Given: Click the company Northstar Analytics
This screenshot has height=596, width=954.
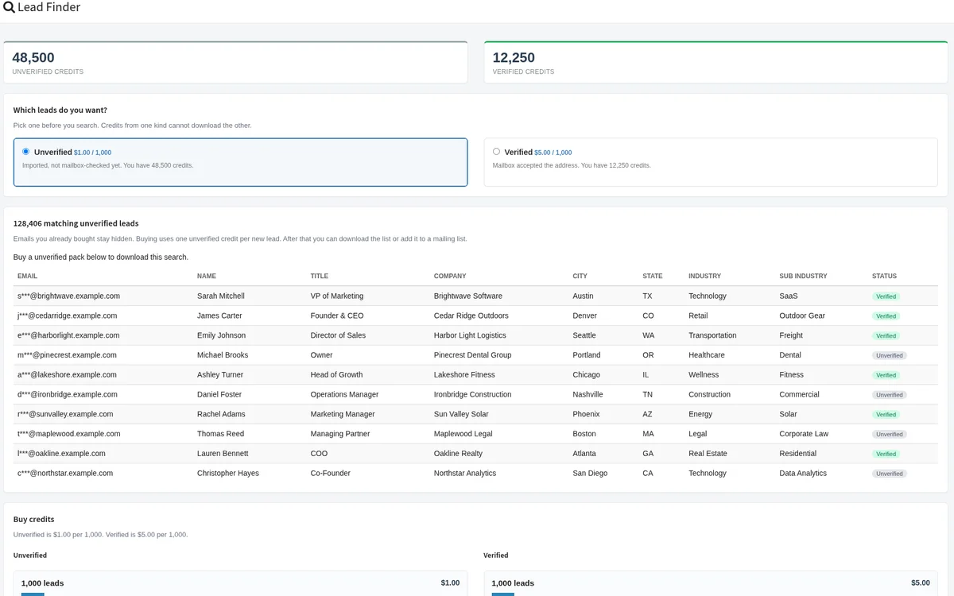Looking at the screenshot, I should click(465, 473).
